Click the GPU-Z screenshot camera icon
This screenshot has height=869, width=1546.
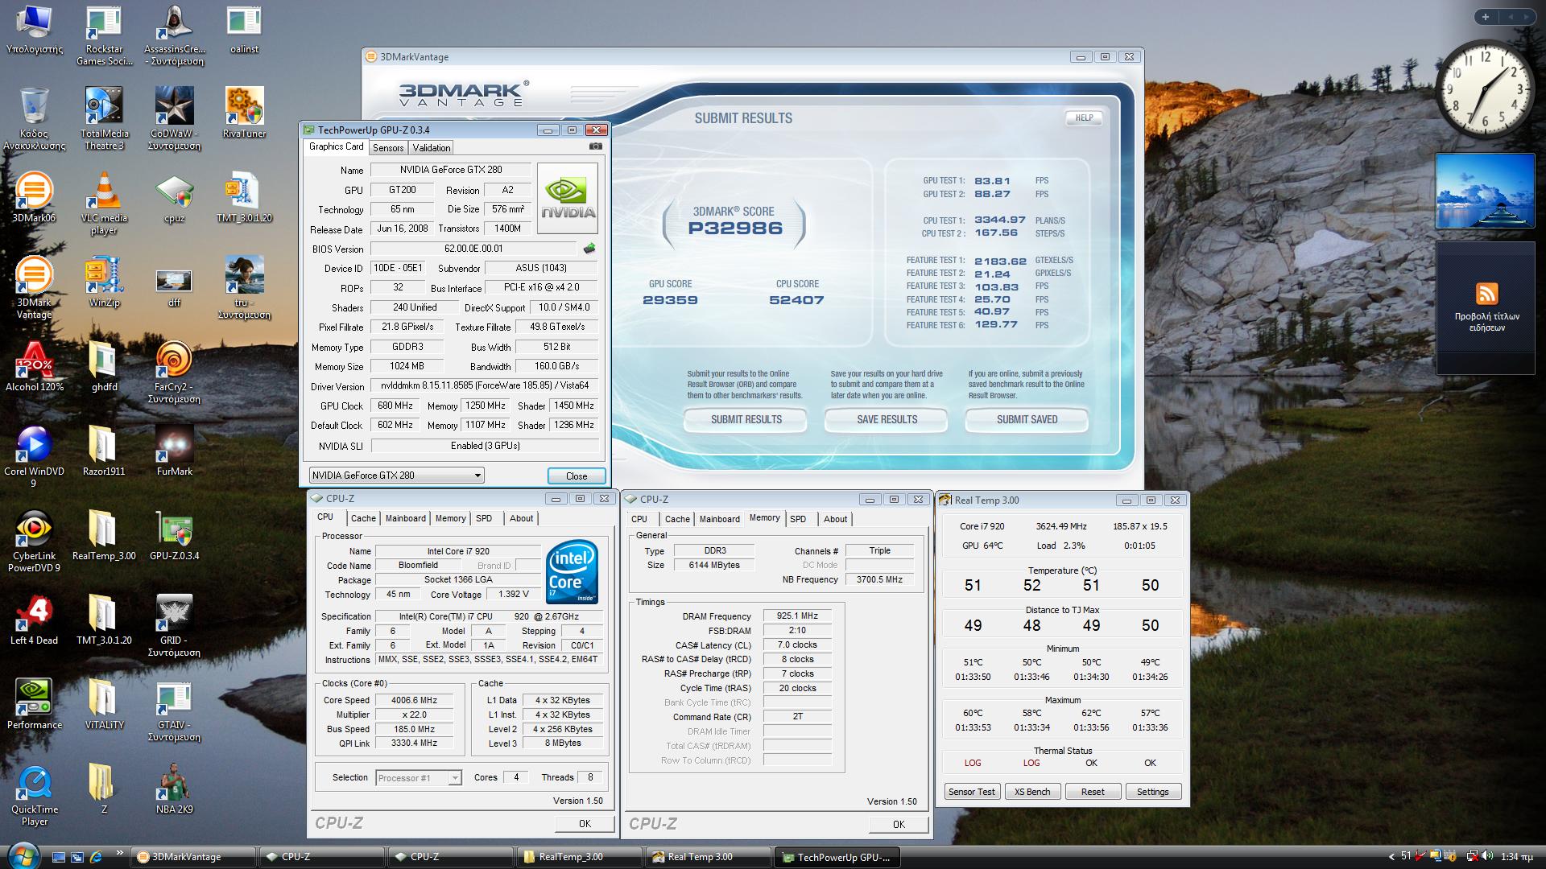pyautogui.click(x=596, y=146)
